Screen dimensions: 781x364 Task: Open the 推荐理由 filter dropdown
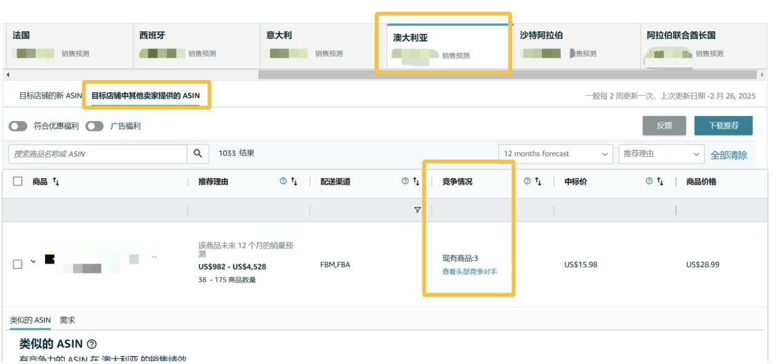[x=661, y=154]
